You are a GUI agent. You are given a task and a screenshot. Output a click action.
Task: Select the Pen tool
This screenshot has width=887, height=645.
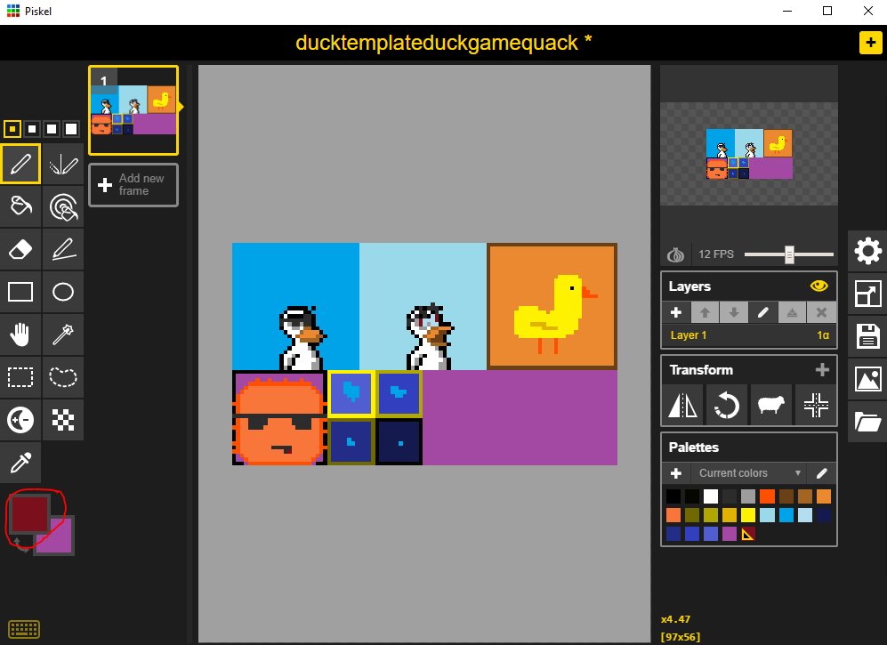[20, 164]
